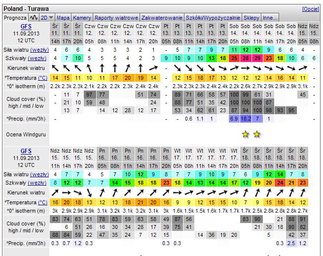The height and width of the screenshot is (256, 323).
Task: Select precipitation cell showing 18.2
Action: click(x=246, y=119)
